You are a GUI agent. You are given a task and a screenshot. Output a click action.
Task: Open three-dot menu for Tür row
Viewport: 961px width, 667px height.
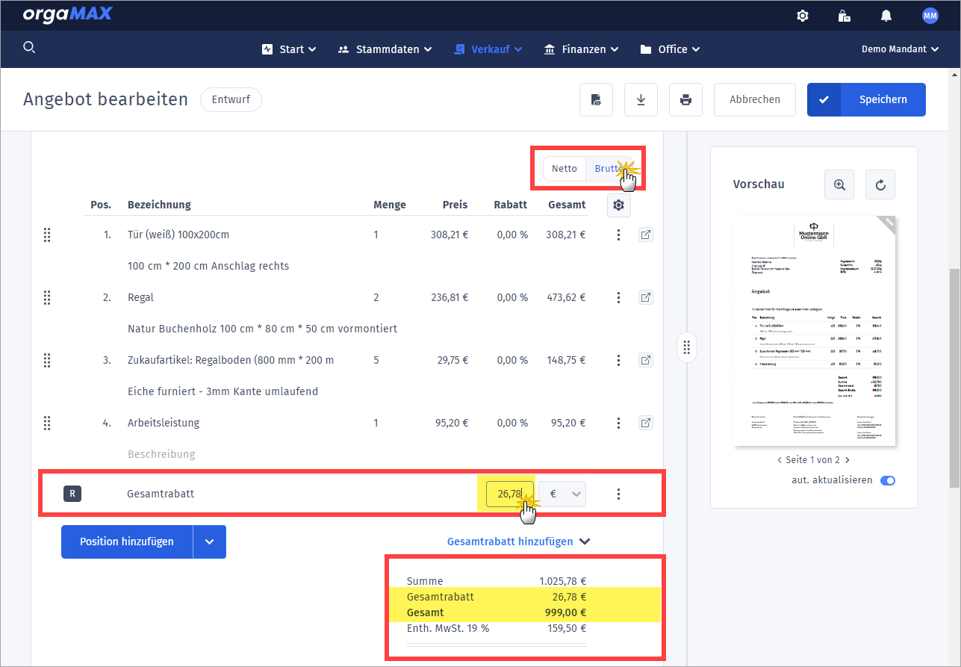(618, 235)
